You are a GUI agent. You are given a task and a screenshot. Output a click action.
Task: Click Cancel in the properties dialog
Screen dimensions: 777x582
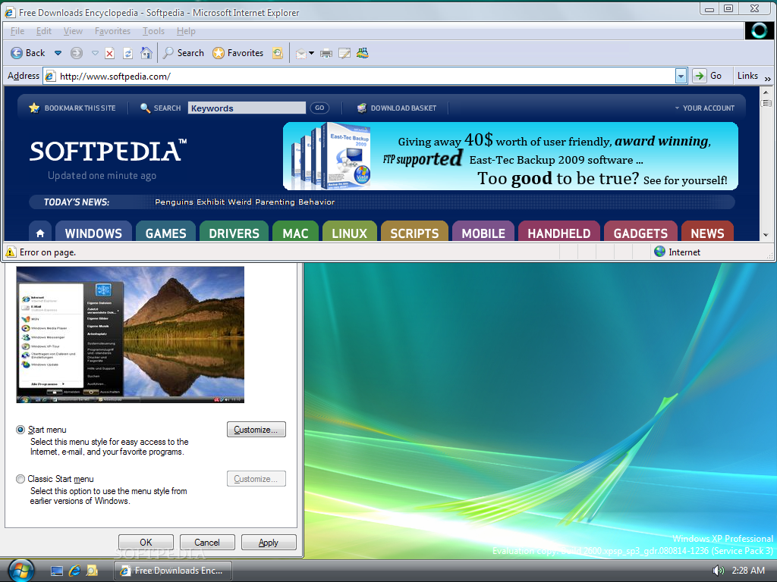pos(207,543)
